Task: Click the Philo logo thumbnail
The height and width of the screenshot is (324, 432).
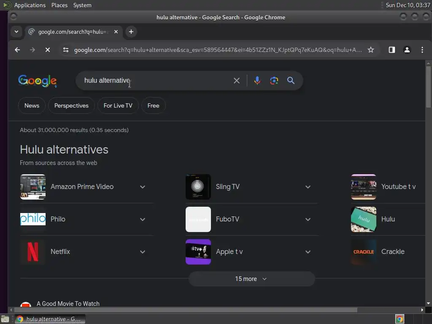Action: [33, 219]
